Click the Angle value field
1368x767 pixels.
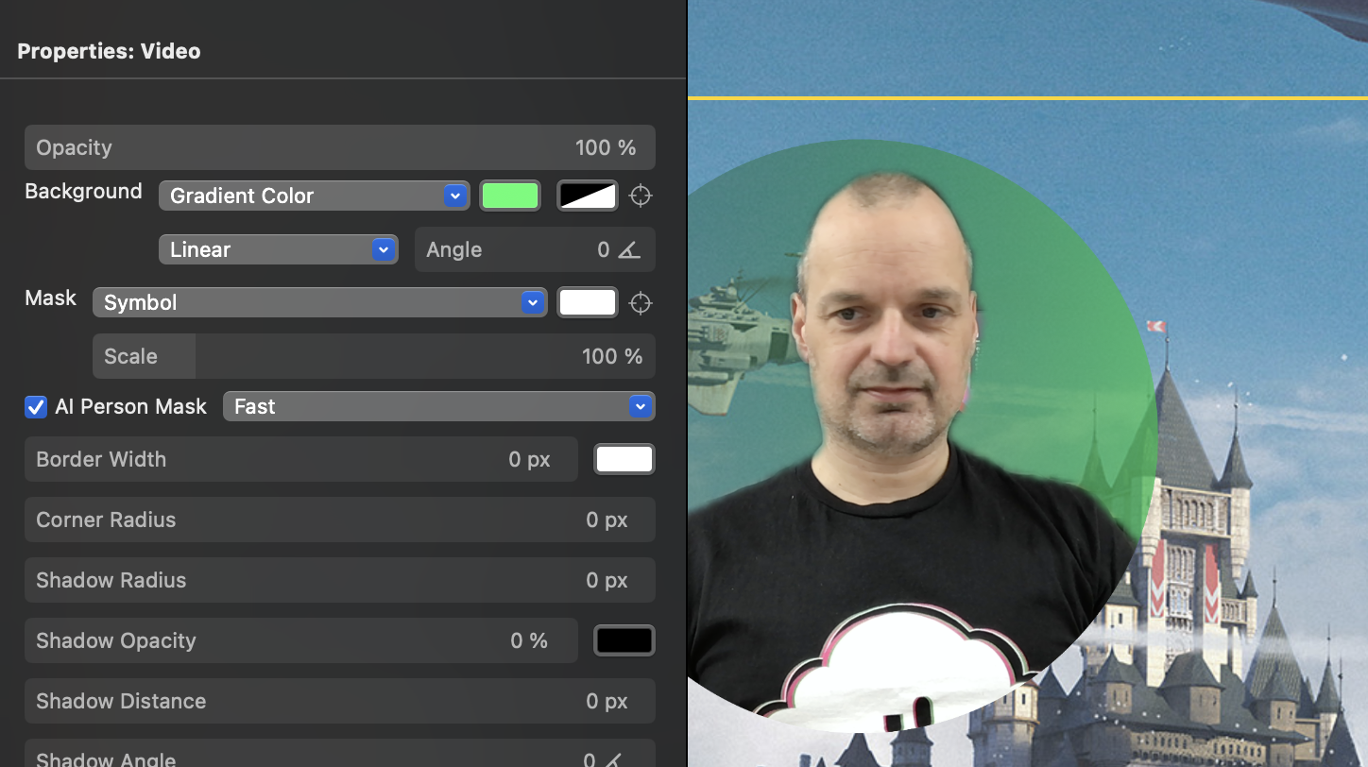pos(535,249)
